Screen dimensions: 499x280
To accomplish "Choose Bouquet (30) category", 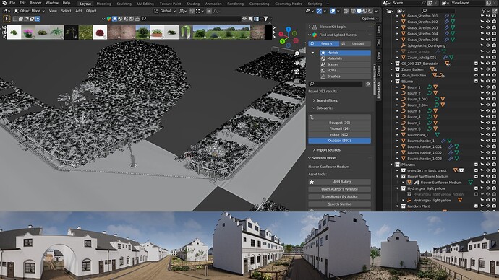I will click(x=340, y=123).
